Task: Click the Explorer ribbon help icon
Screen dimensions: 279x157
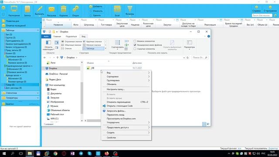Action: point(208,36)
